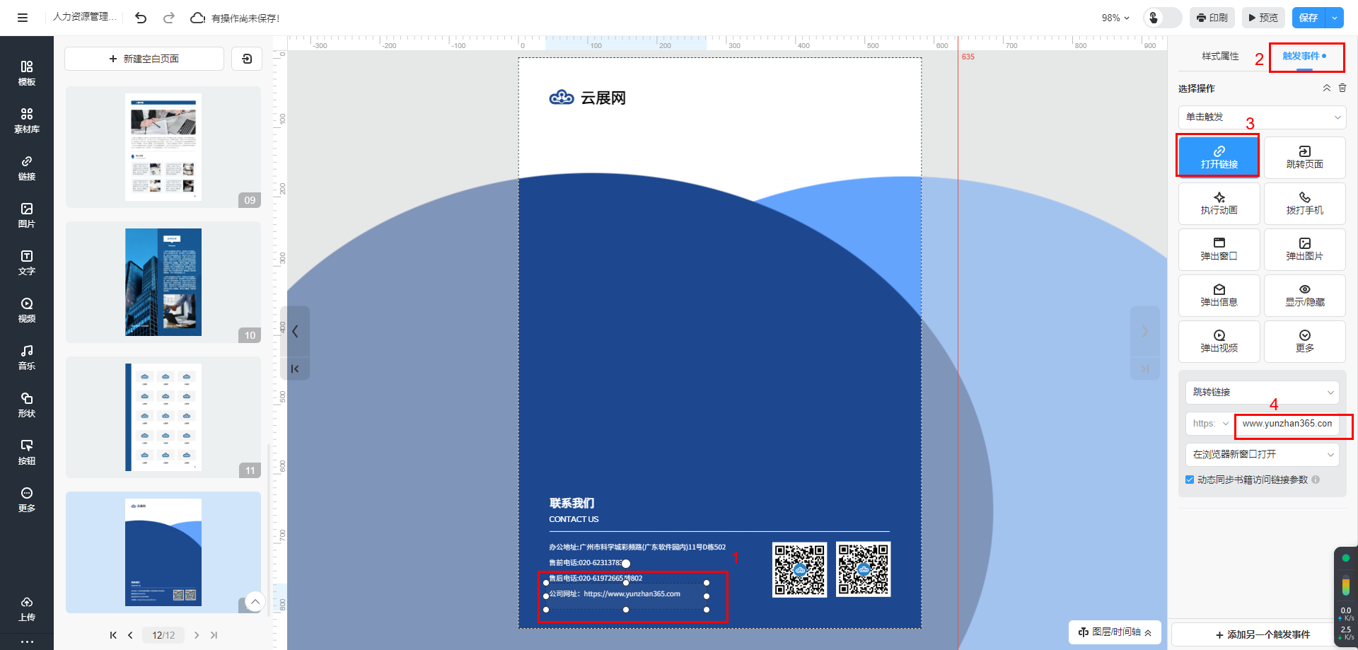Choose the 显示/隐藏 show-hide action

pos(1304,295)
